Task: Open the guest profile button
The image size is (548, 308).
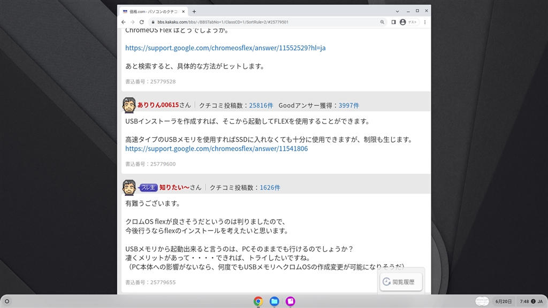Action: click(408, 22)
